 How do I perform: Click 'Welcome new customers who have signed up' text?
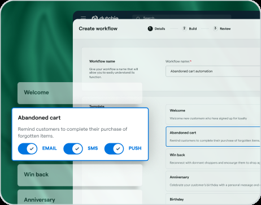pos(208,118)
